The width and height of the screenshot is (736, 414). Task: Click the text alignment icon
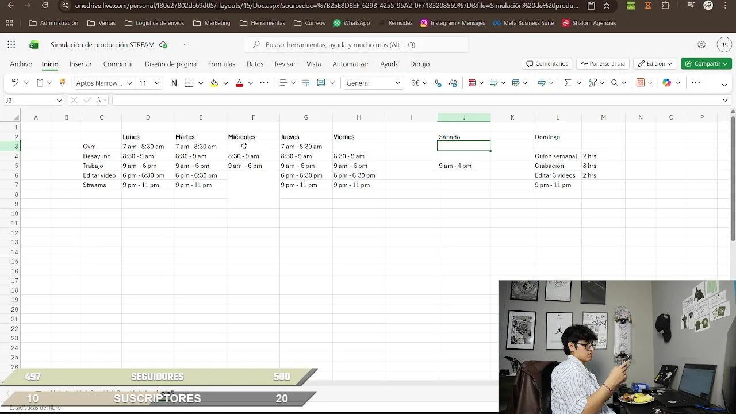[x=283, y=83]
